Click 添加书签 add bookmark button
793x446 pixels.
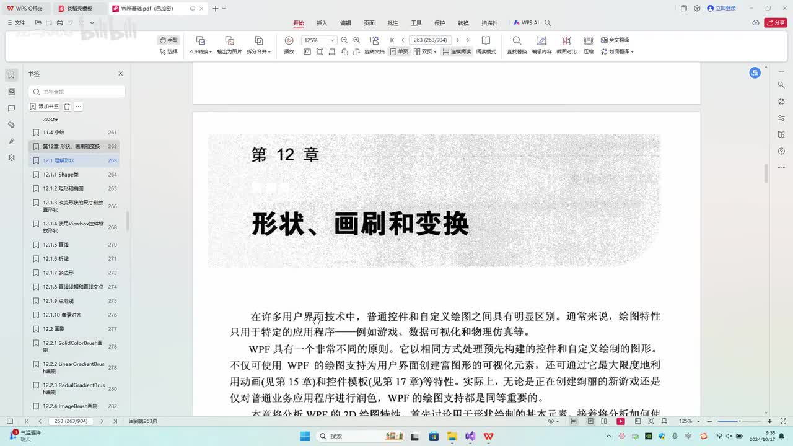pyautogui.click(x=45, y=107)
